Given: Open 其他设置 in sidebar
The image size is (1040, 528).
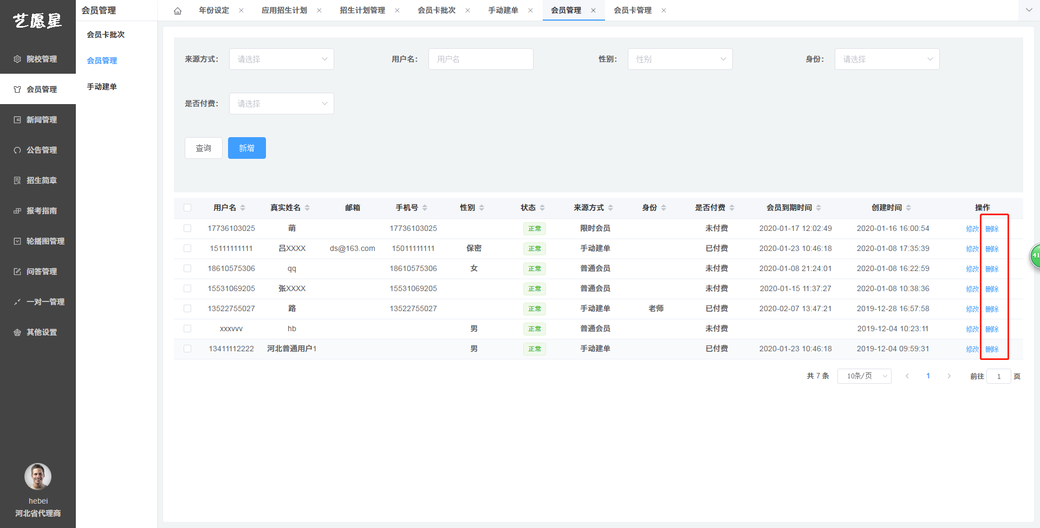Looking at the screenshot, I should tap(37, 332).
